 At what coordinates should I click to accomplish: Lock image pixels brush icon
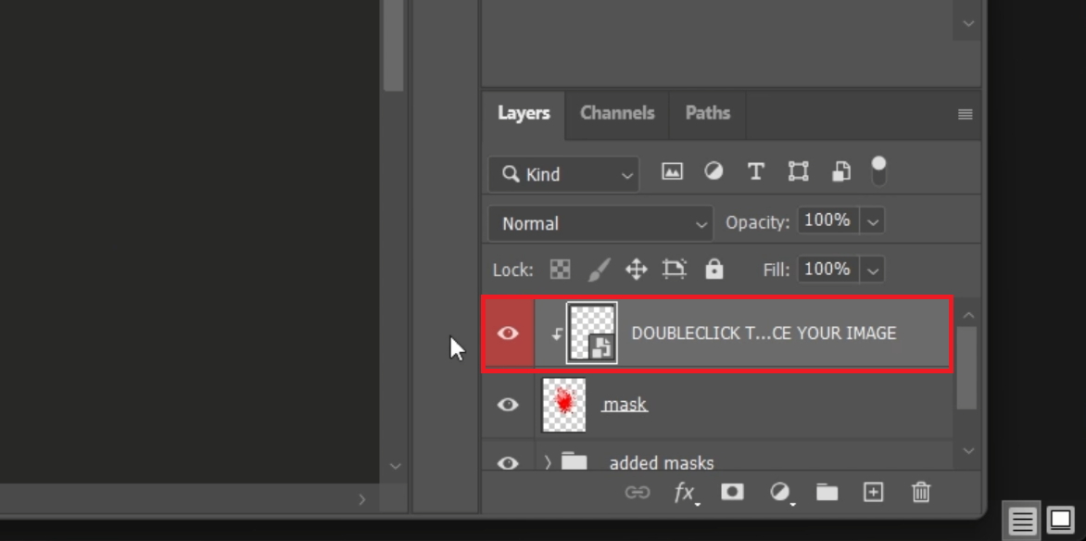tap(600, 270)
